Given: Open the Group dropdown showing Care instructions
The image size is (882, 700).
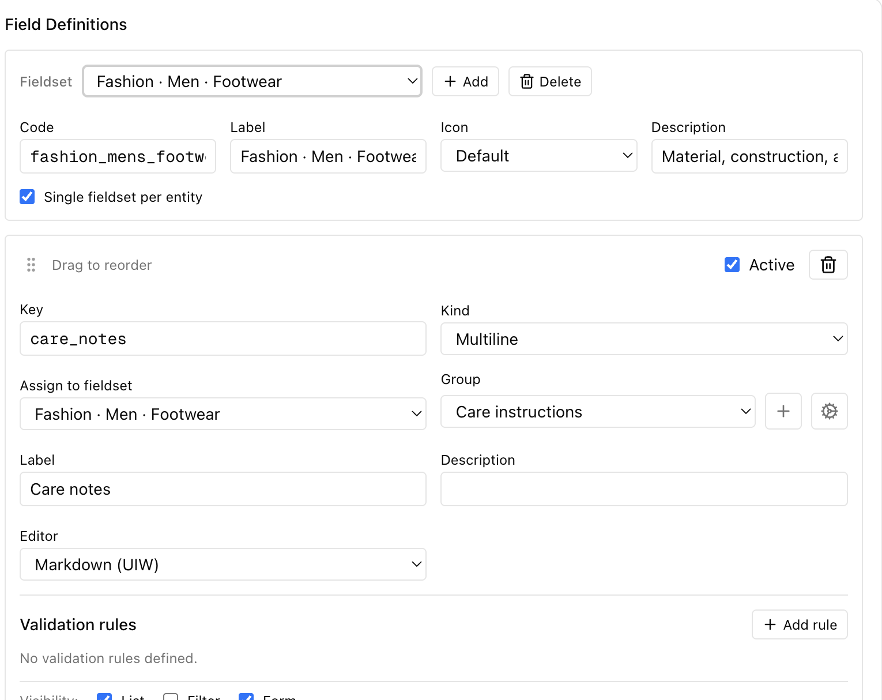Looking at the screenshot, I should point(598,411).
